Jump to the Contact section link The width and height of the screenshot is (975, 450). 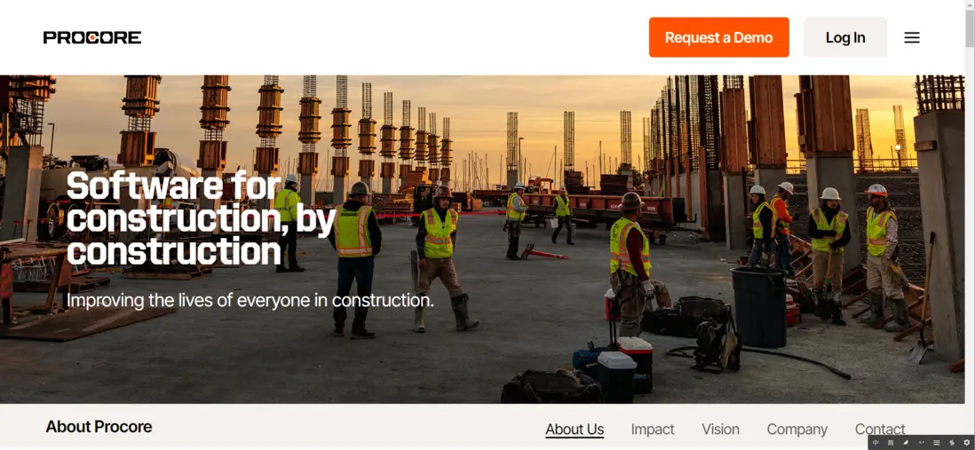(880, 429)
